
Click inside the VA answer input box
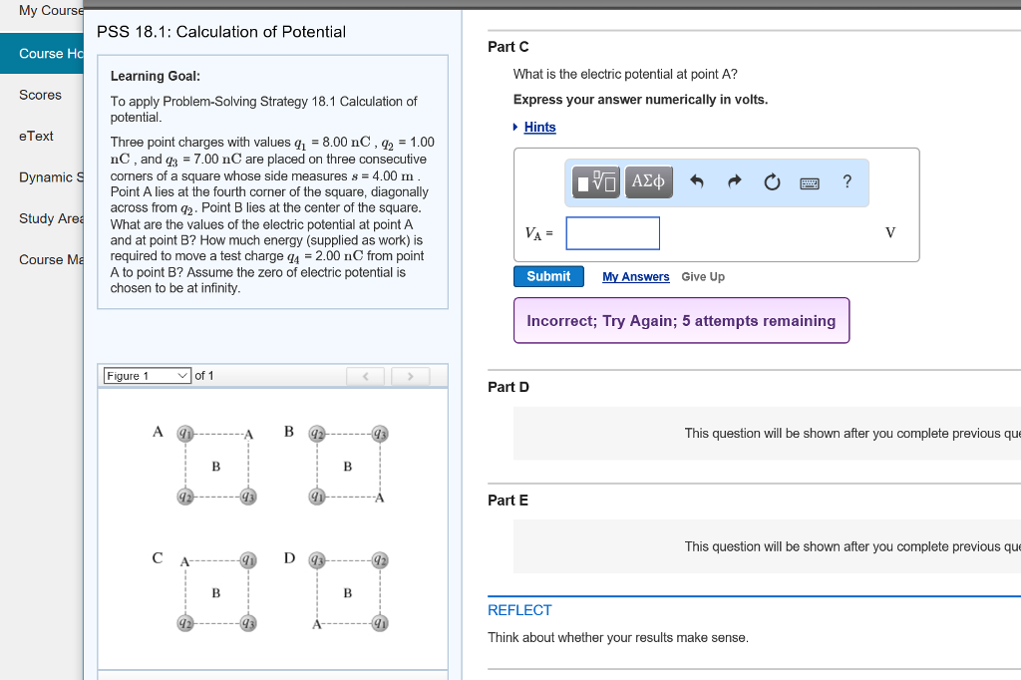click(612, 232)
